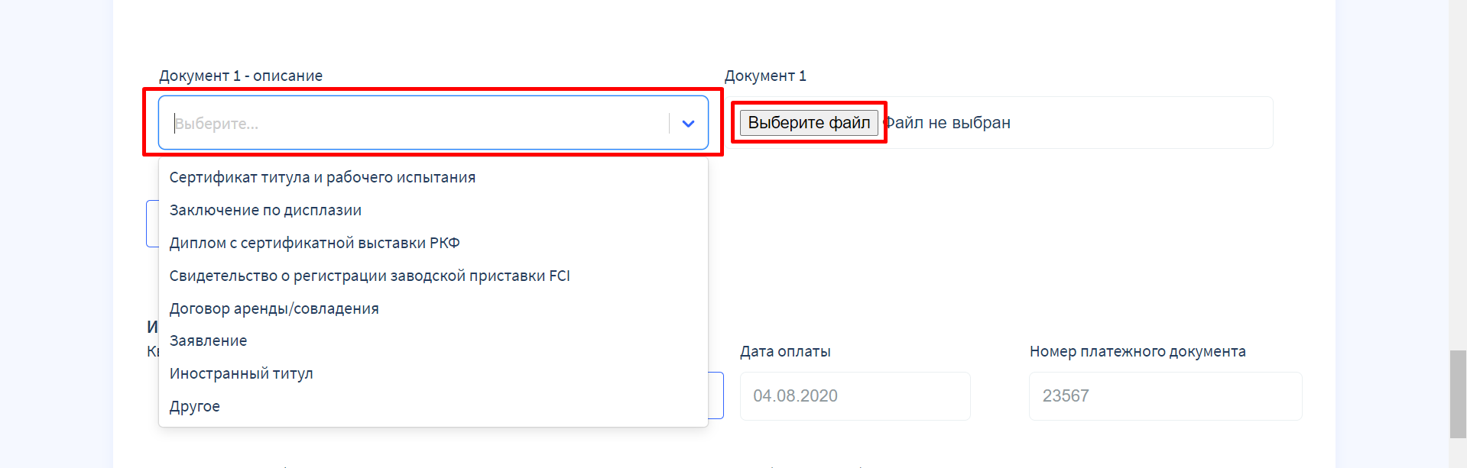Click the Выберите... combo box field
The image size is (1467, 468).
tap(413, 124)
